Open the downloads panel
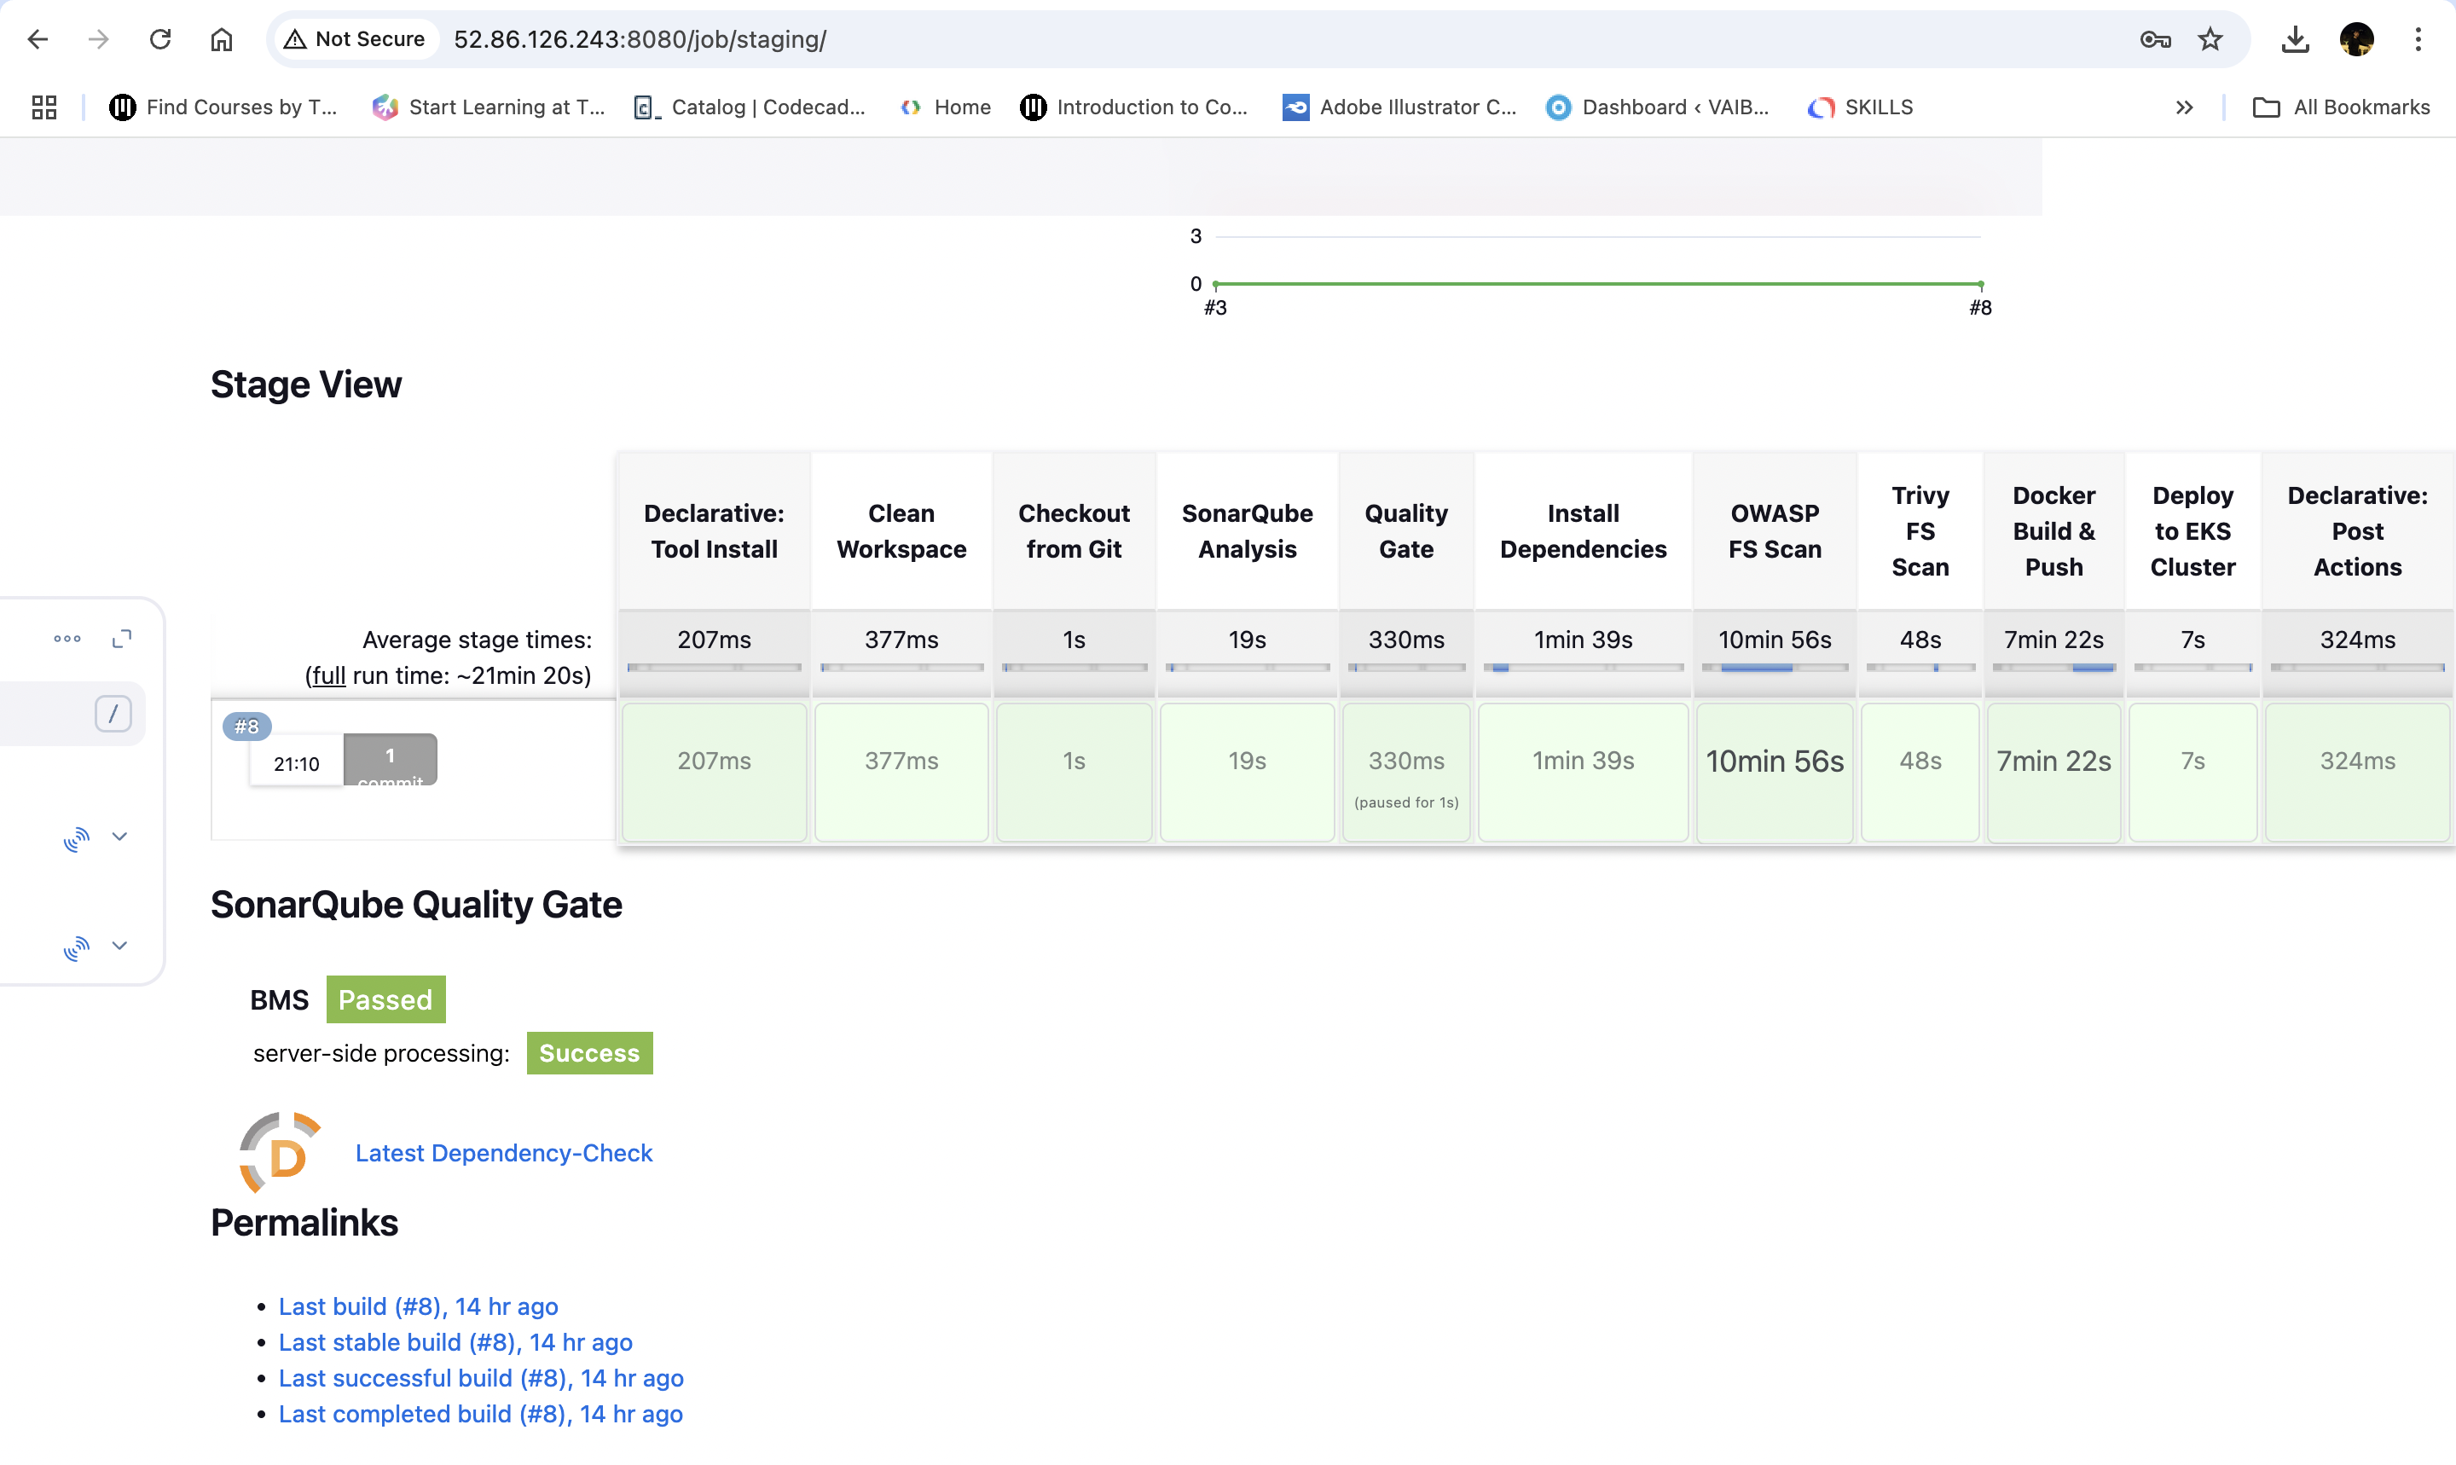 [x=2295, y=39]
